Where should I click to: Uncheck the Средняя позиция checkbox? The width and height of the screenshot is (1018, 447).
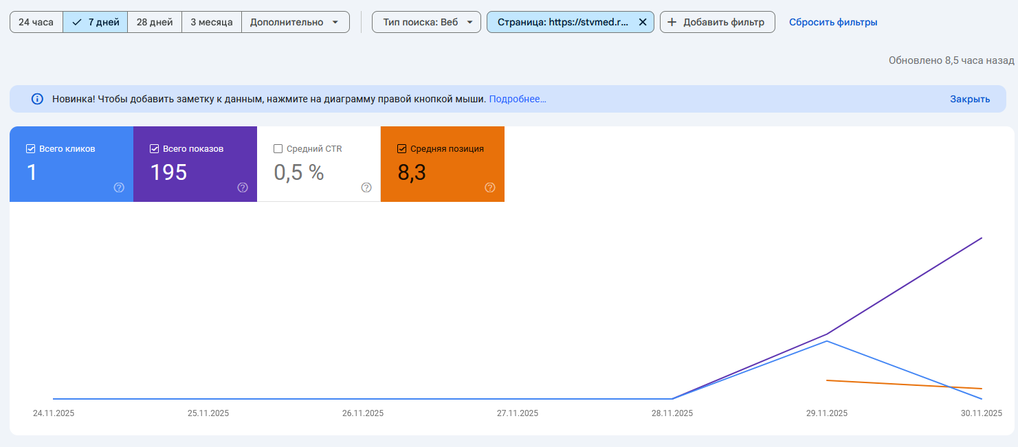401,149
